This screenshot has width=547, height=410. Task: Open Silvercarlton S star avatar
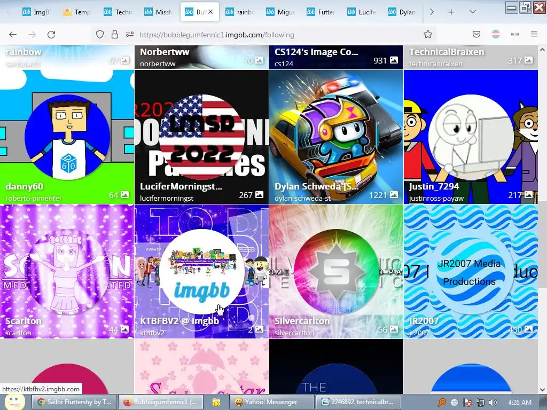point(337,272)
